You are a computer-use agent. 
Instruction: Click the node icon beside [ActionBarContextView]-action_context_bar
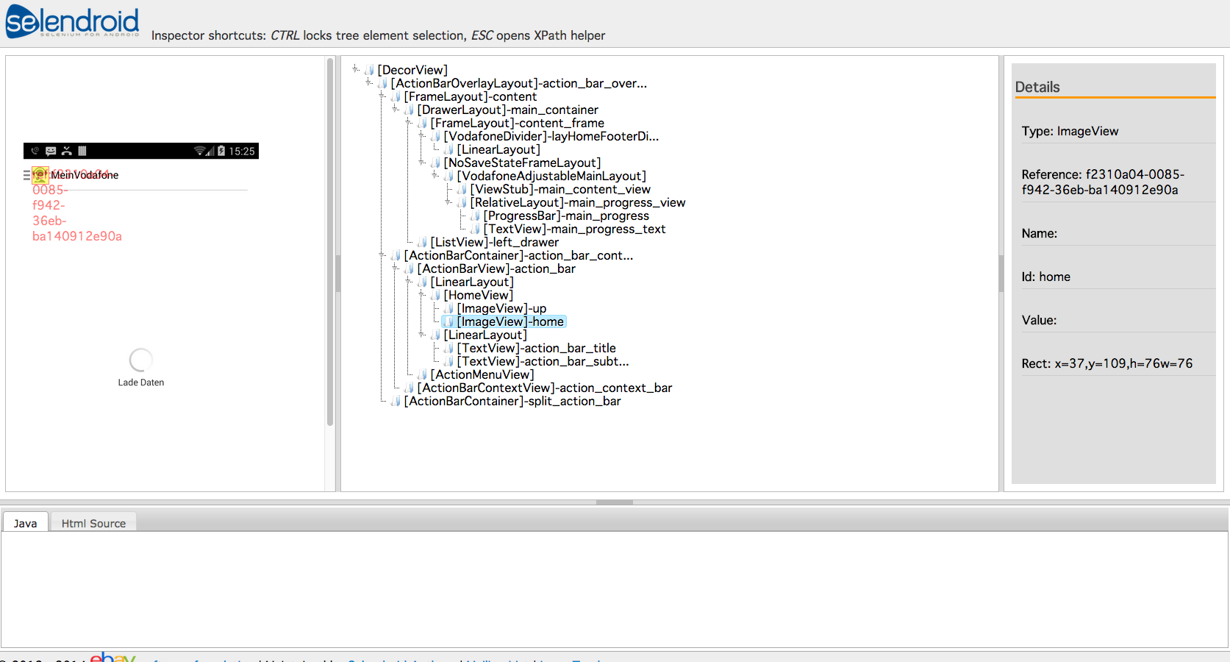(410, 388)
